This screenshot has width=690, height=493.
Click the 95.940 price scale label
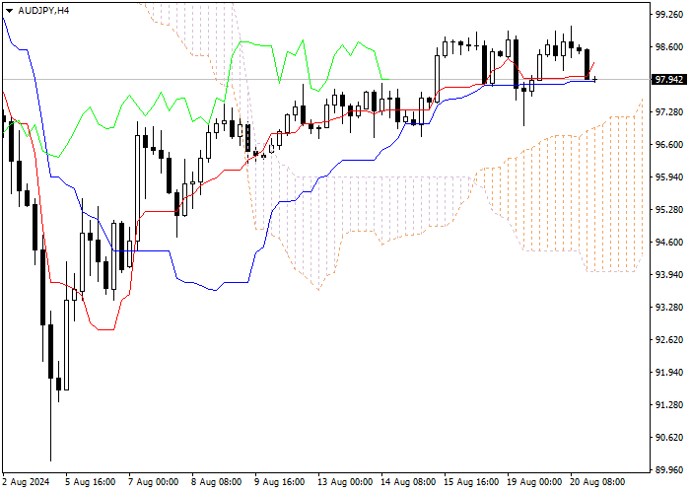669,176
